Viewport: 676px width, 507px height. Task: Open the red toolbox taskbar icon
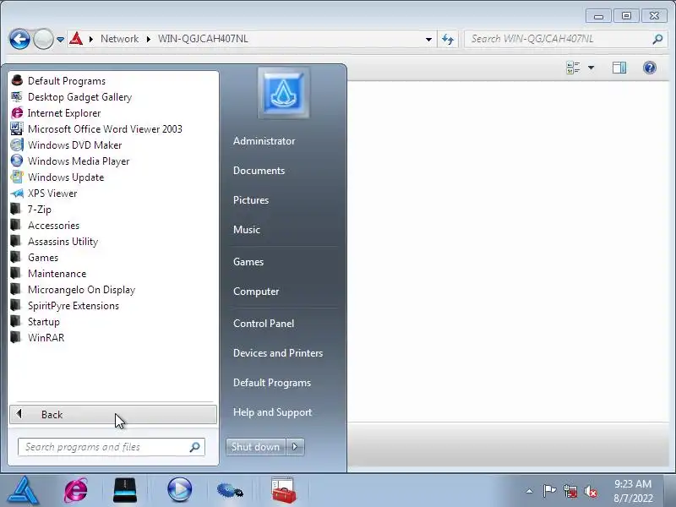[284, 490]
